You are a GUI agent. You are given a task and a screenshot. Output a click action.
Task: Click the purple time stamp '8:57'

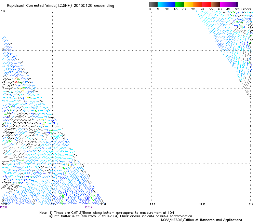[89, 207]
